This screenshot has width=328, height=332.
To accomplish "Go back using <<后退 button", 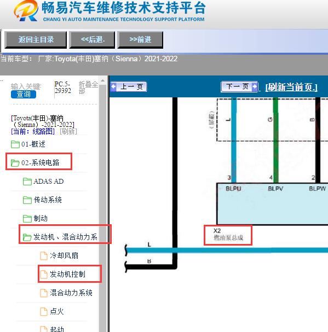I will tap(92, 40).
